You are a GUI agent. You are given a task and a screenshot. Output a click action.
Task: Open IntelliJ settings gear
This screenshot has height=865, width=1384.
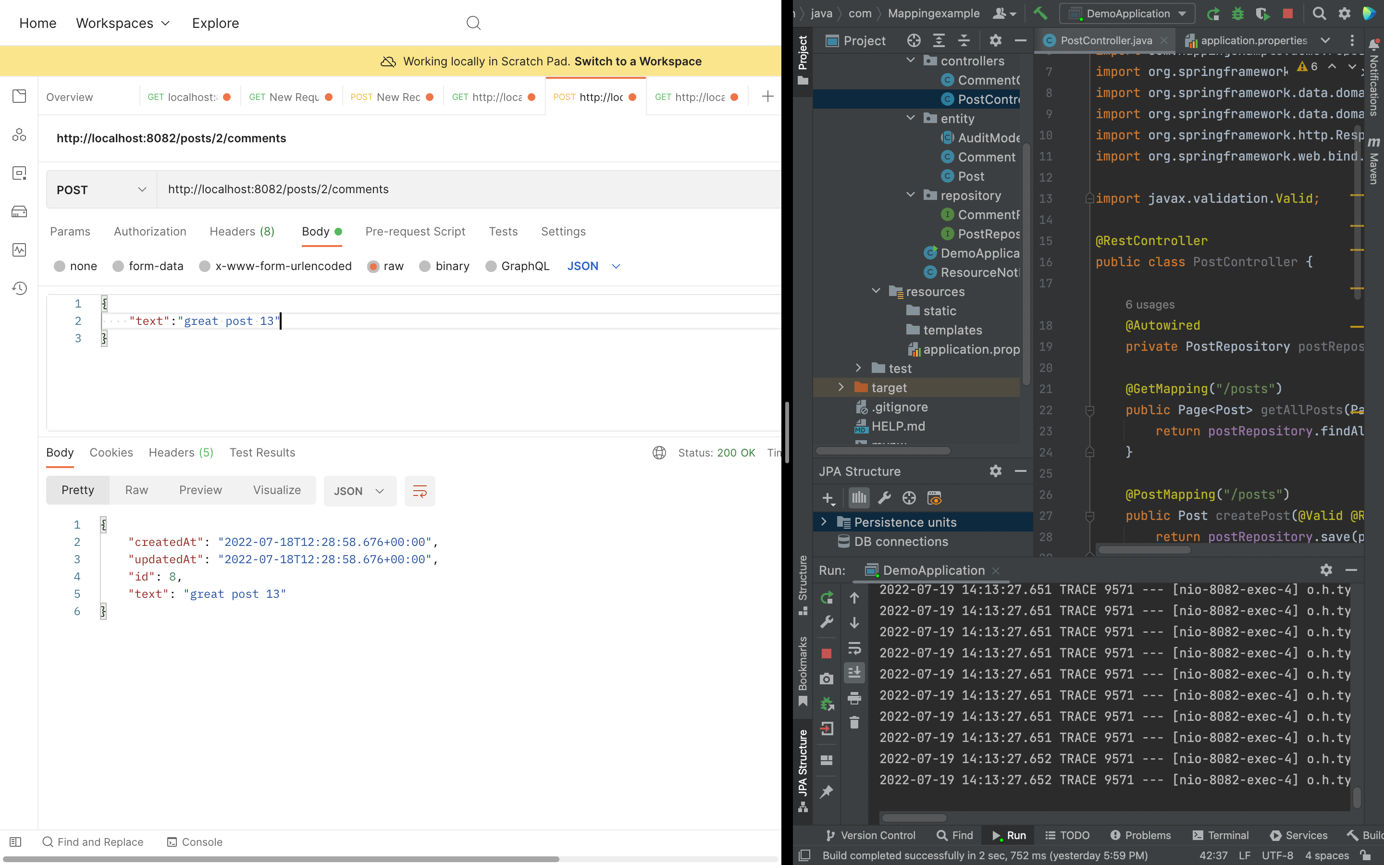click(1345, 14)
